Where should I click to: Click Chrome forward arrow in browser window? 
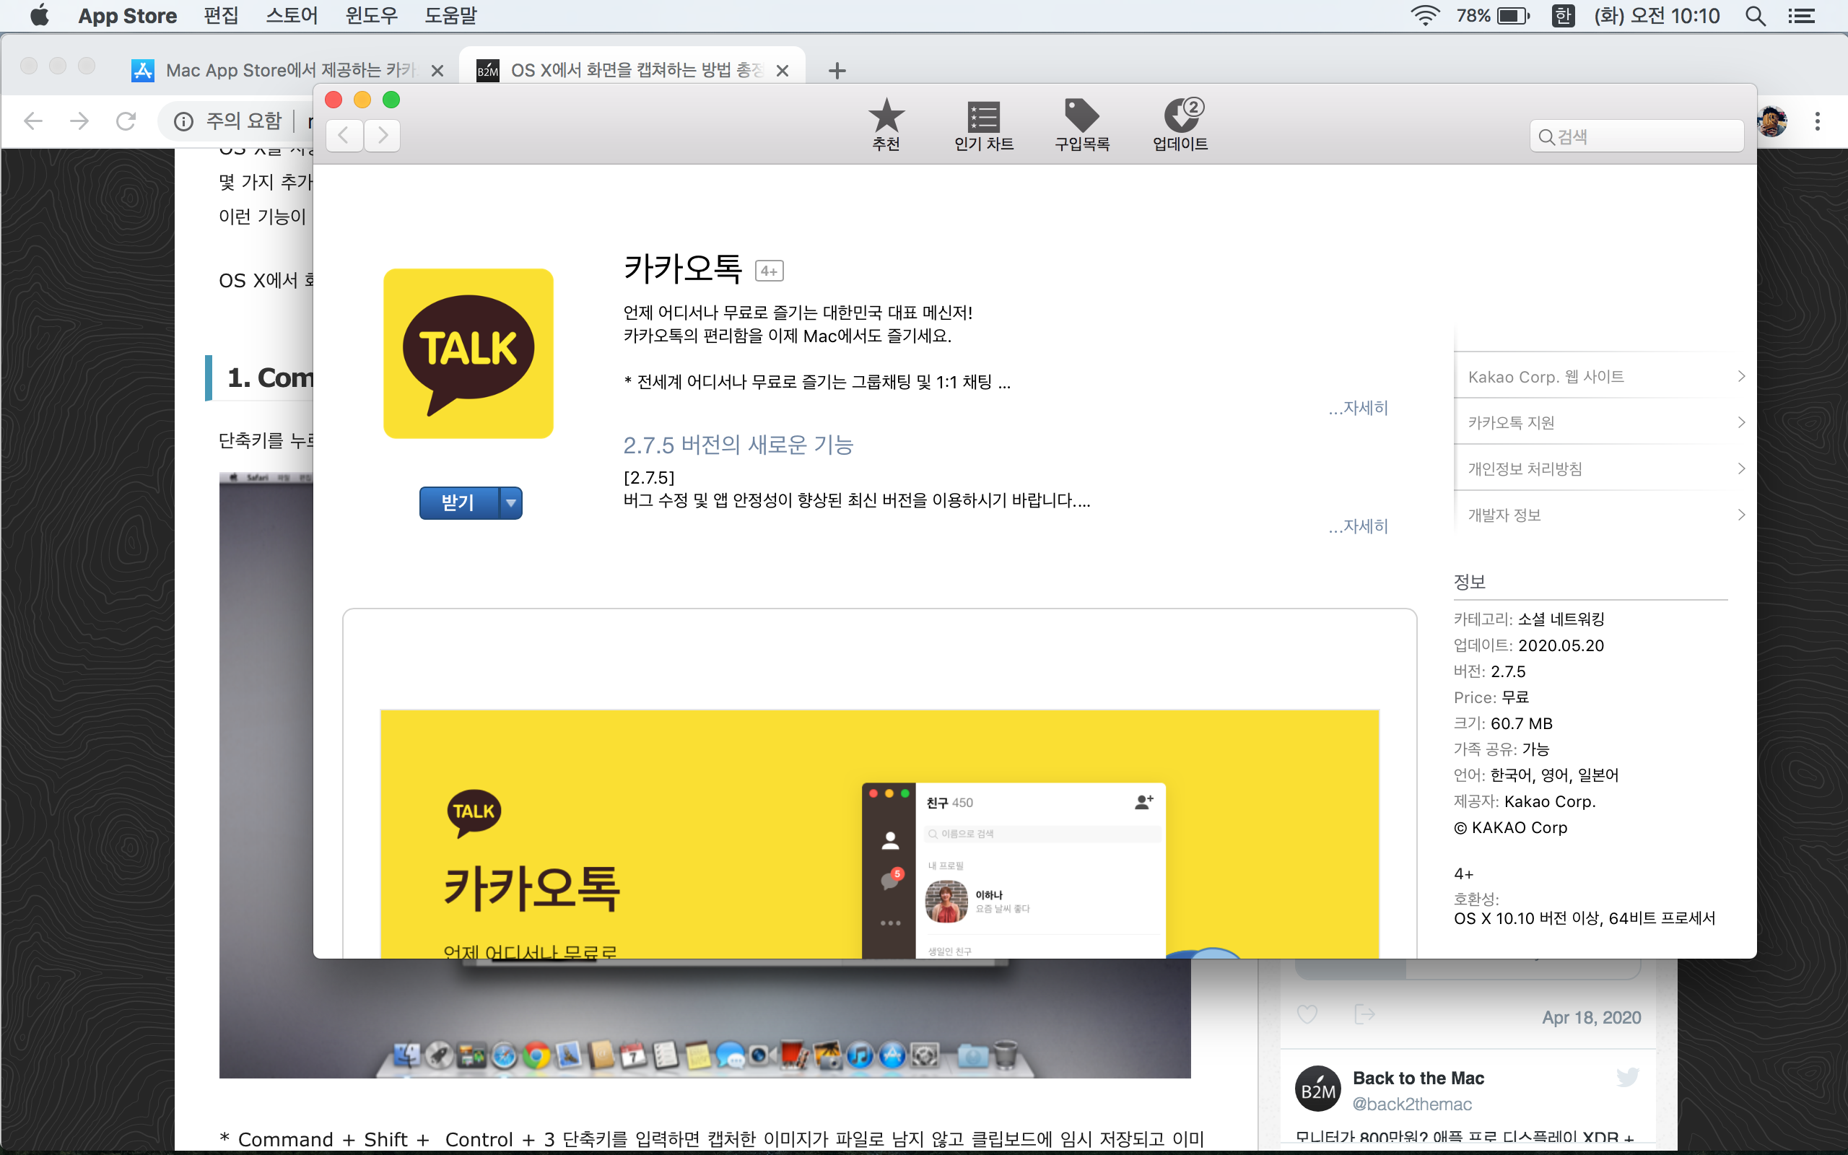(79, 121)
